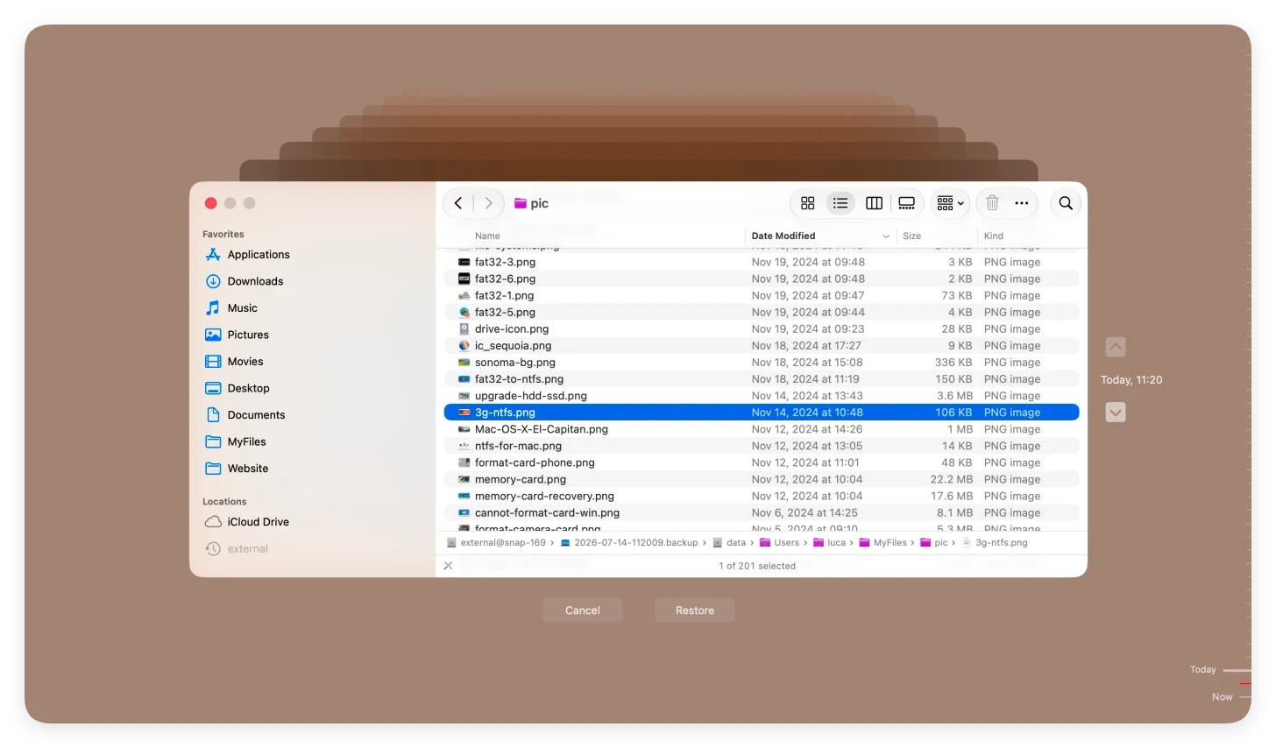The image size is (1276, 748).
Task: Switch to icon grid view
Action: [808, 203]
